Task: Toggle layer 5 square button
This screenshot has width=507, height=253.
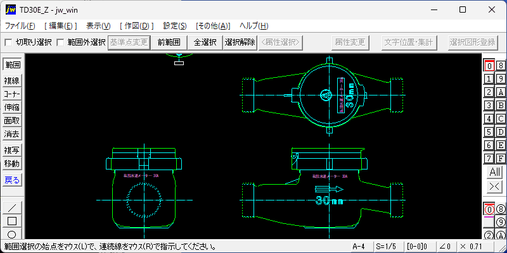Action: (489, 132)
